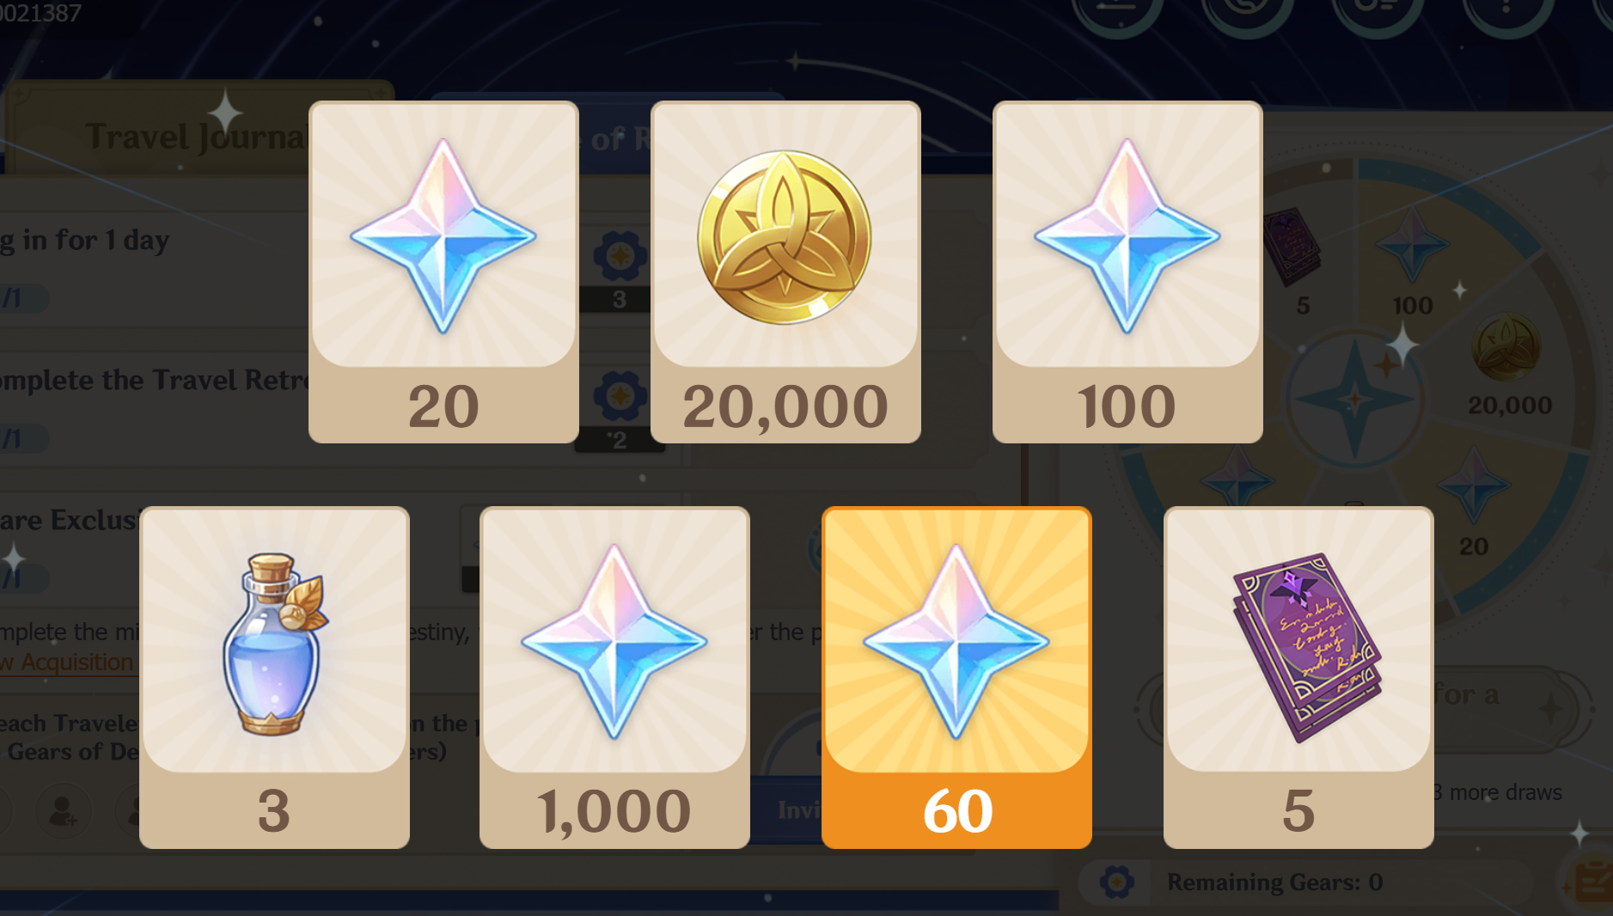1613x916 pixels.
Task: Click the gear icon beside Remaining Gears
Action: pos(1116,882)
